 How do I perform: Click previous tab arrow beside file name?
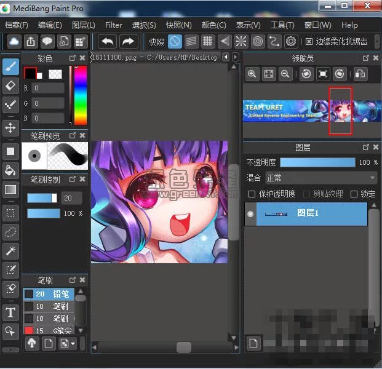tap(226, 57)
